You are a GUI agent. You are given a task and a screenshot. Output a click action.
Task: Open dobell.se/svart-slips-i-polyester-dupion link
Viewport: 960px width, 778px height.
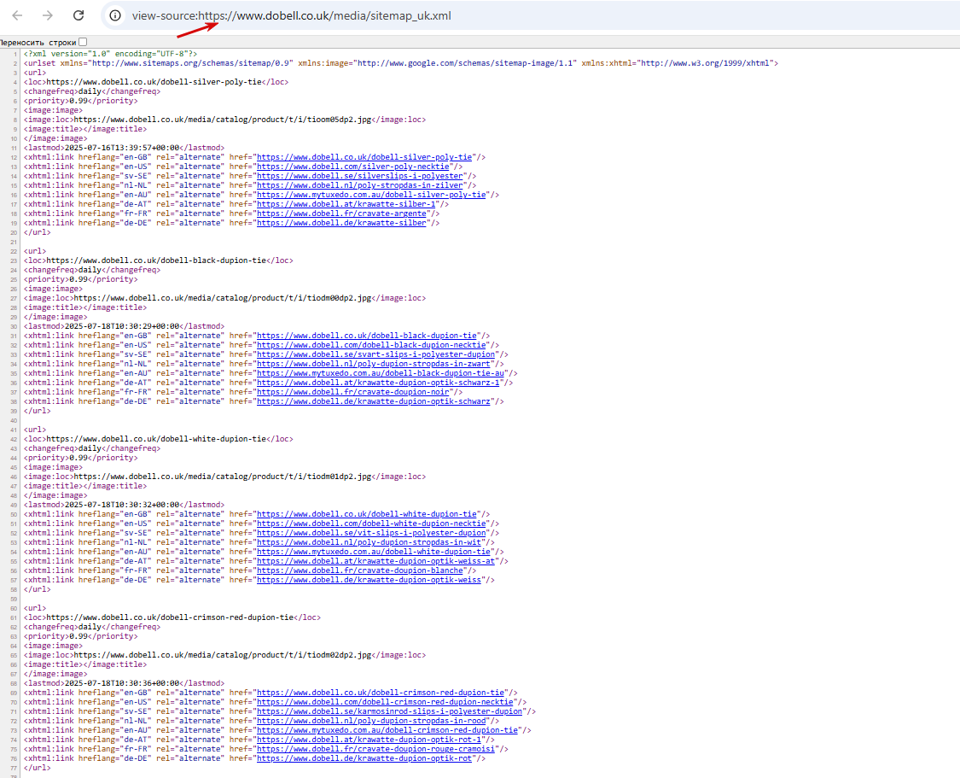(376, 354)
